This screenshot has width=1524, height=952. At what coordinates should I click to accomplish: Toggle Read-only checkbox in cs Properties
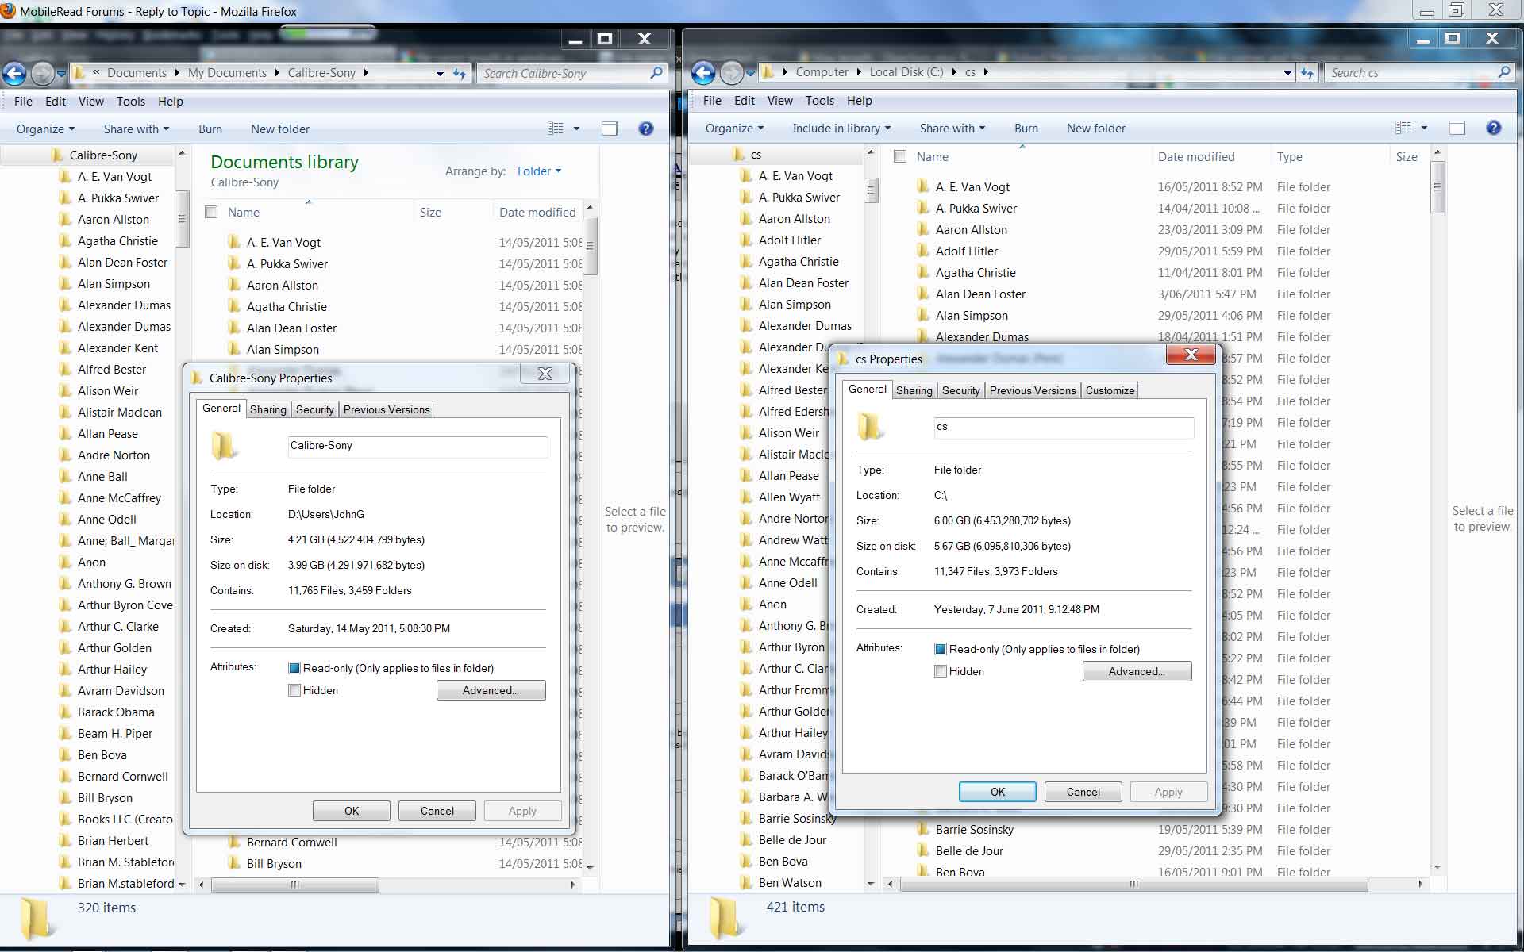click(x=941, y=649)
